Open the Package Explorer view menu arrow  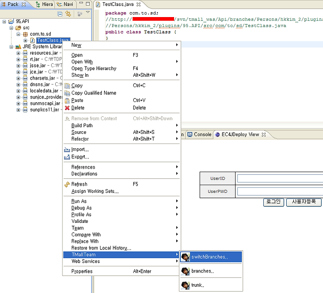coord(88,13)
